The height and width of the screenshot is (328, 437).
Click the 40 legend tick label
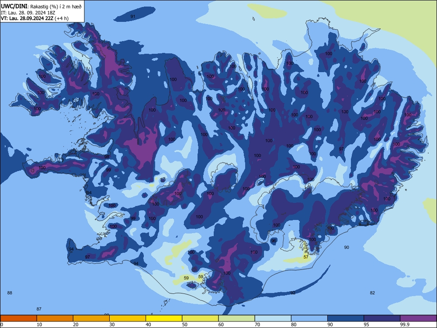point(148,325)
